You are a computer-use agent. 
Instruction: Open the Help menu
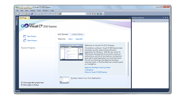pos(52,10)
